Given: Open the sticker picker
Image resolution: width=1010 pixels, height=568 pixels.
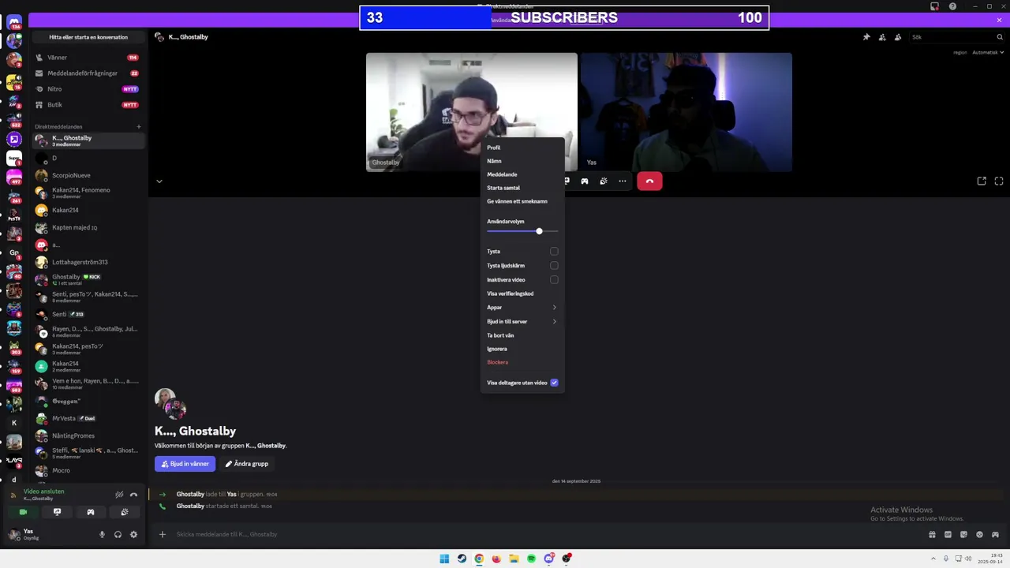Looking at the screenshot, I should coord(963,534).
